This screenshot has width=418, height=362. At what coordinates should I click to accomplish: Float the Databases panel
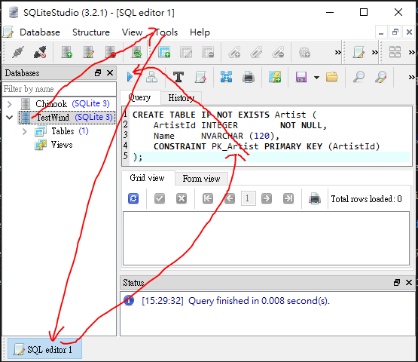click(98, 73)
